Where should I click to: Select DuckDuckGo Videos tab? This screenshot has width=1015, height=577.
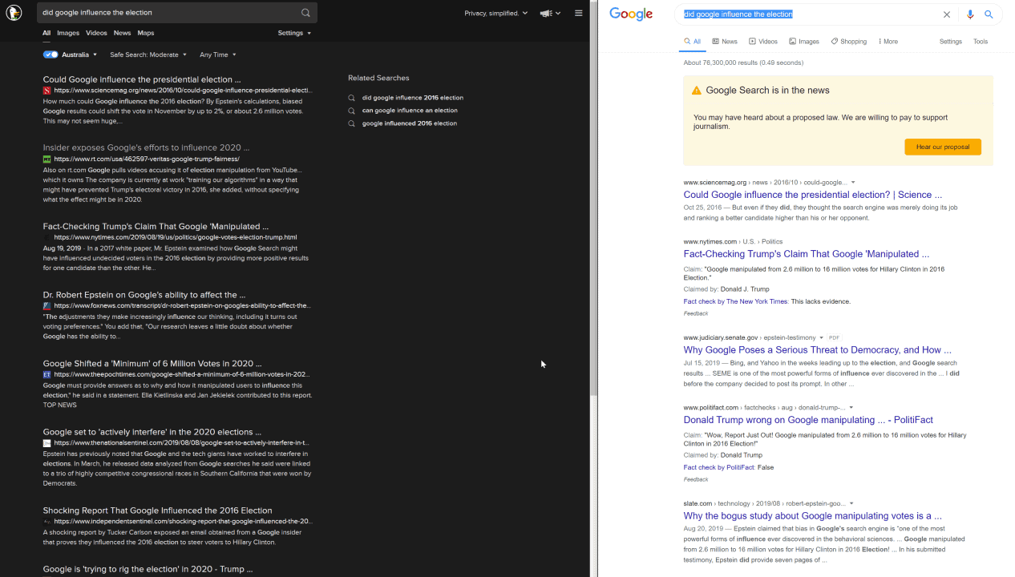pos(96,33)
